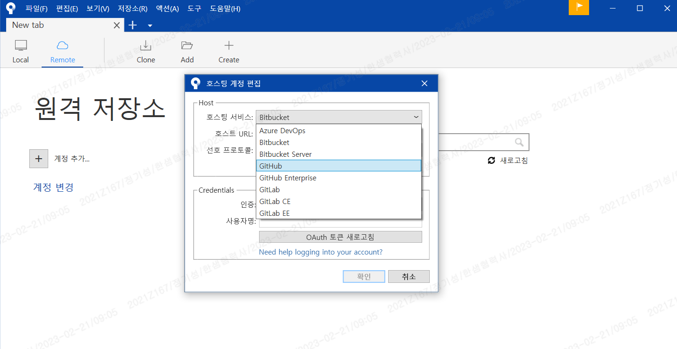
Task: Select GitLab CE option
Action: pyautogui.click(x=338, y=202)
